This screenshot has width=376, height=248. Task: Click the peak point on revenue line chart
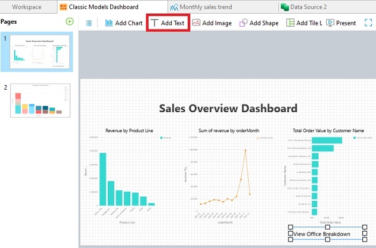click(x=245, y=150)
